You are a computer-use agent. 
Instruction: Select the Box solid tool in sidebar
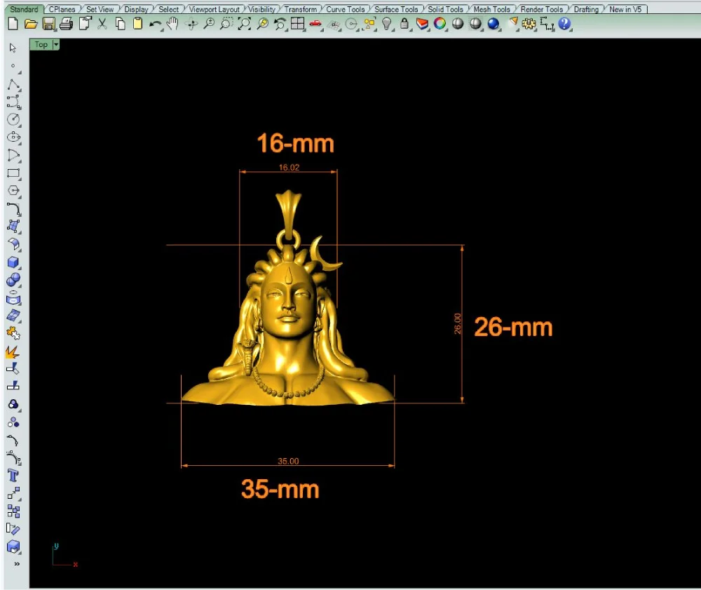tap(13, 262)
